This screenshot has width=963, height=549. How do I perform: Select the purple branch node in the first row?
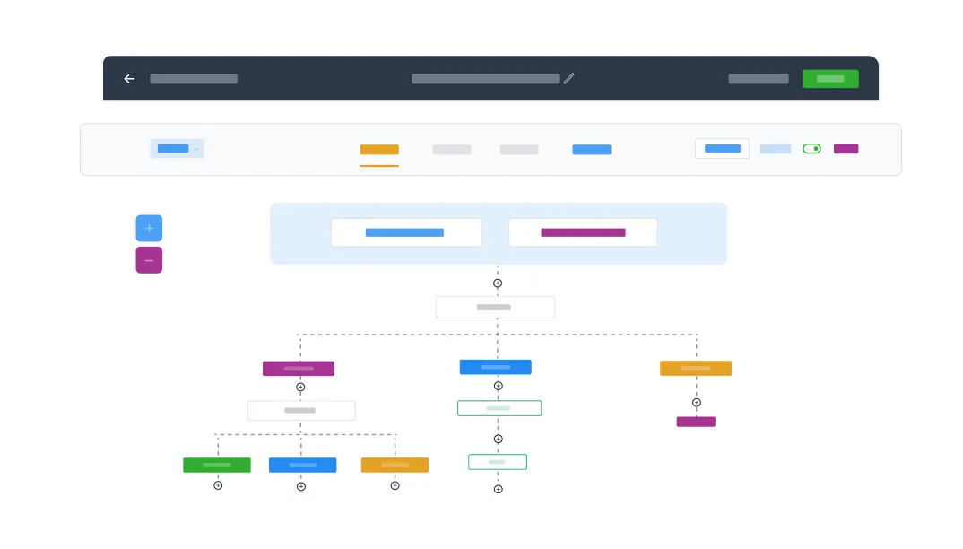tap(299, 369)
